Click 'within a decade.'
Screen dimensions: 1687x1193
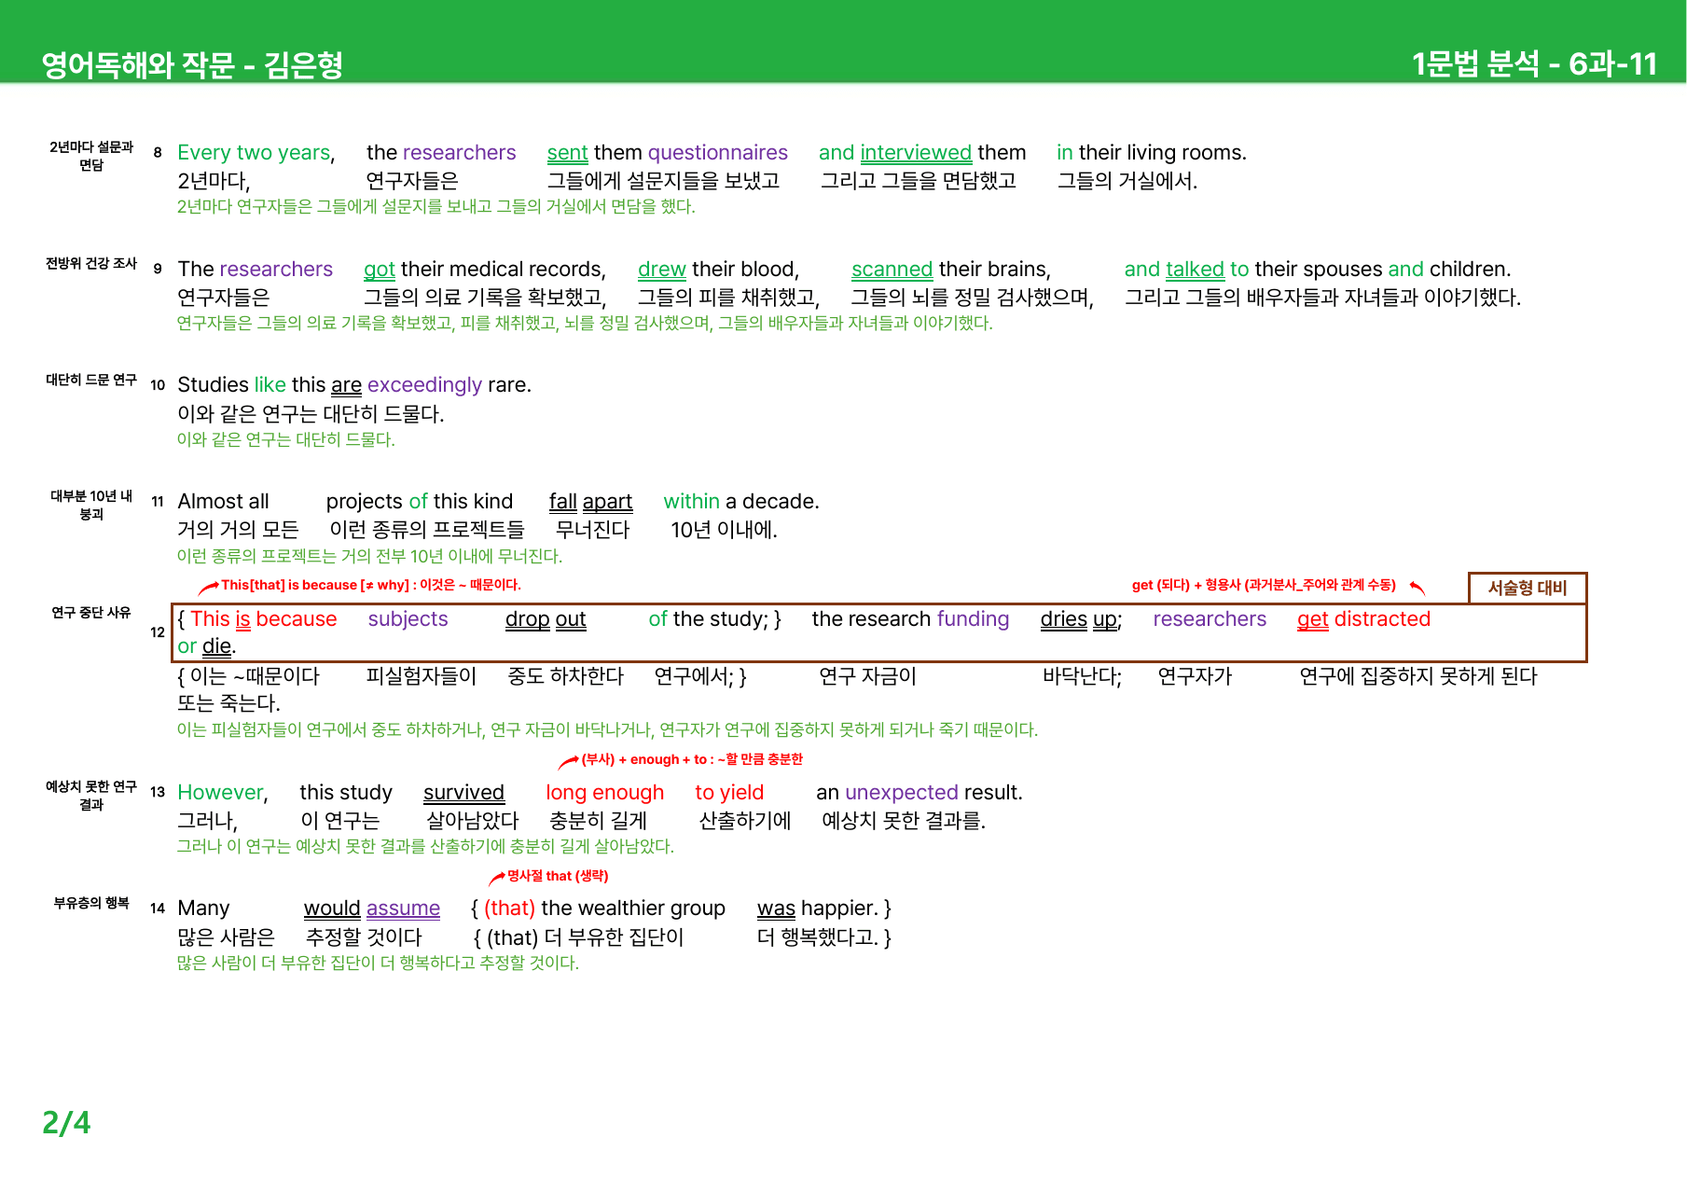(741, 502)
